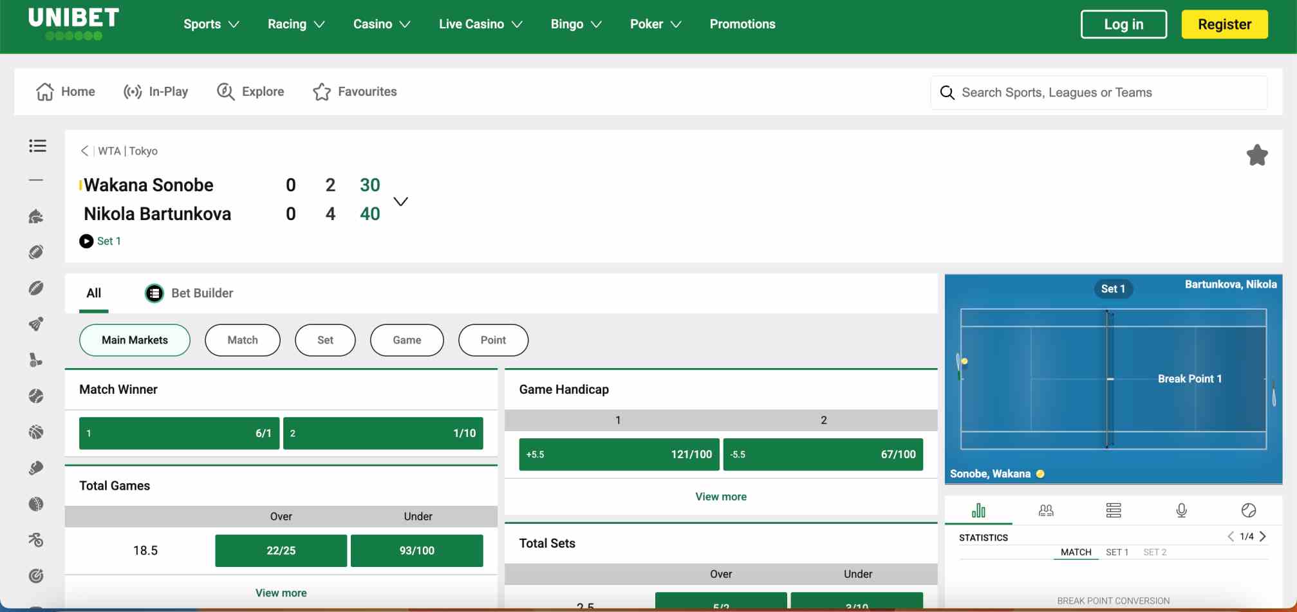The width and height of the screenshot is (1297, 612).
Task: Open the statistics bar chart panel
Action: 979,510
